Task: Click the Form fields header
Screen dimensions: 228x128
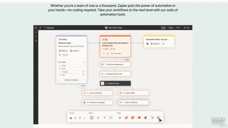Action: coord(62,62)
